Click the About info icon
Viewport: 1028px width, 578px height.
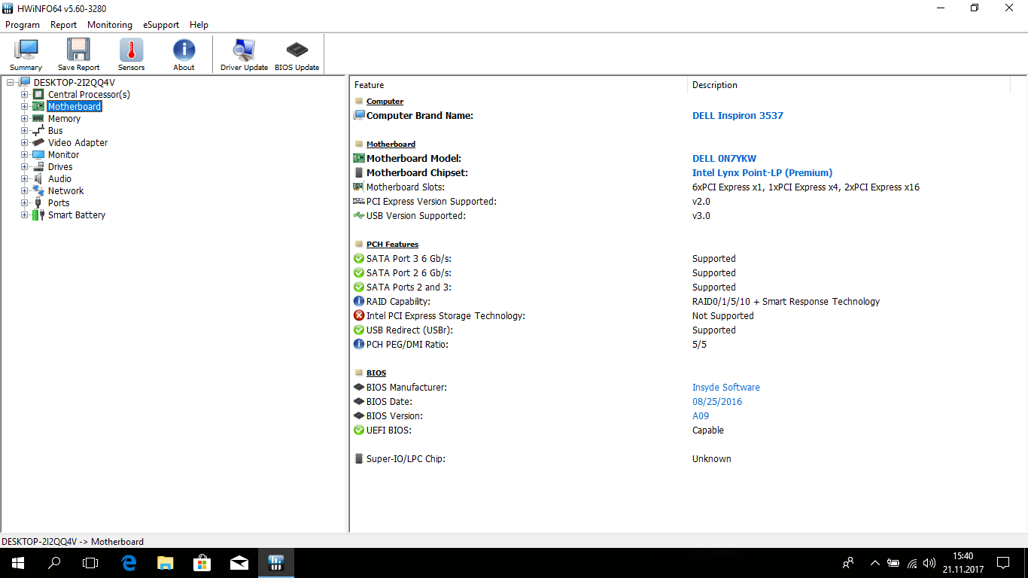(x=184, y=50)
